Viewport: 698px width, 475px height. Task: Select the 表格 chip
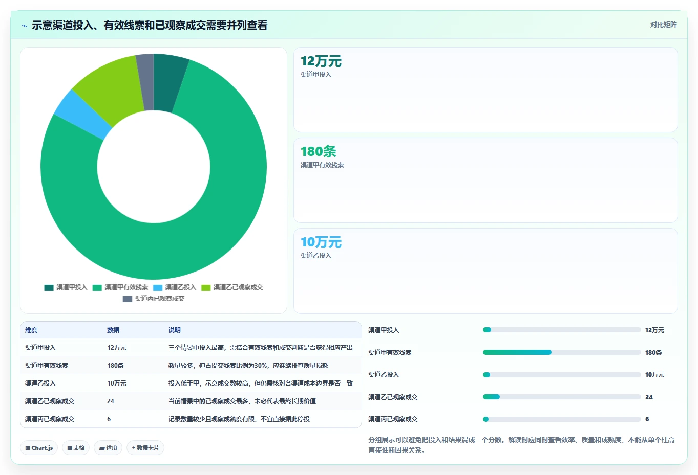tap(76, 448)
